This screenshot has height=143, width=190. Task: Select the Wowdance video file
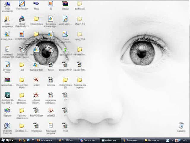click(36, 126)
